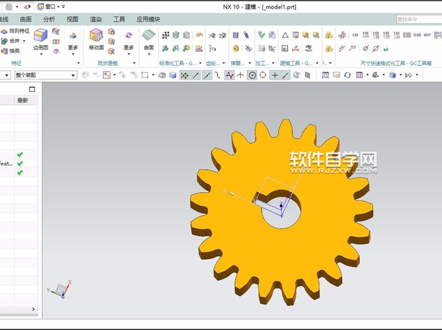
Task: Switch to the 渲染 ribbon tab
Action: (x=95, y=19)
